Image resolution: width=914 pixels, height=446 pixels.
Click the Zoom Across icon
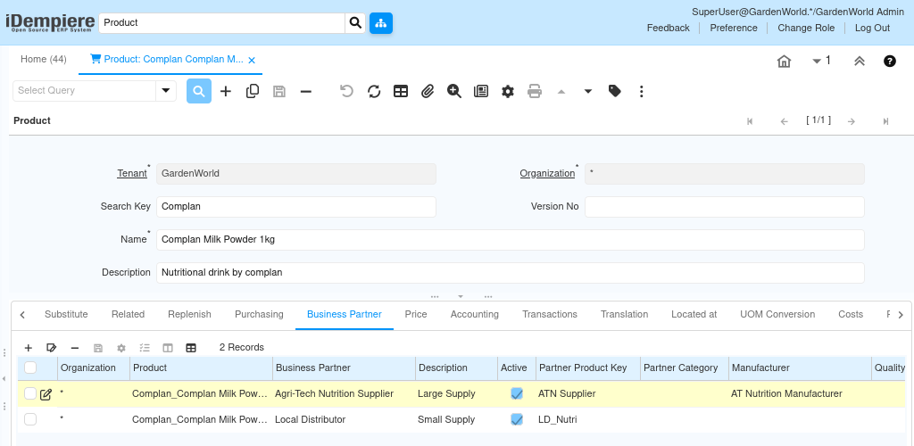454,91
